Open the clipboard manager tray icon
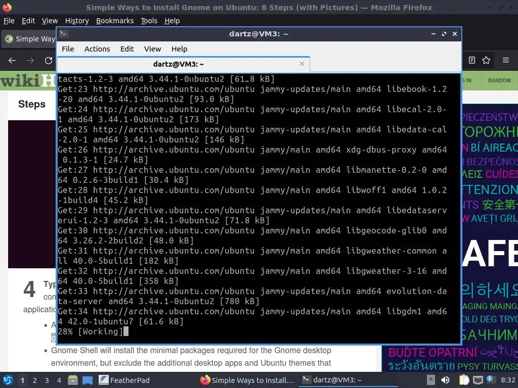518x388 pixels. 464,380
